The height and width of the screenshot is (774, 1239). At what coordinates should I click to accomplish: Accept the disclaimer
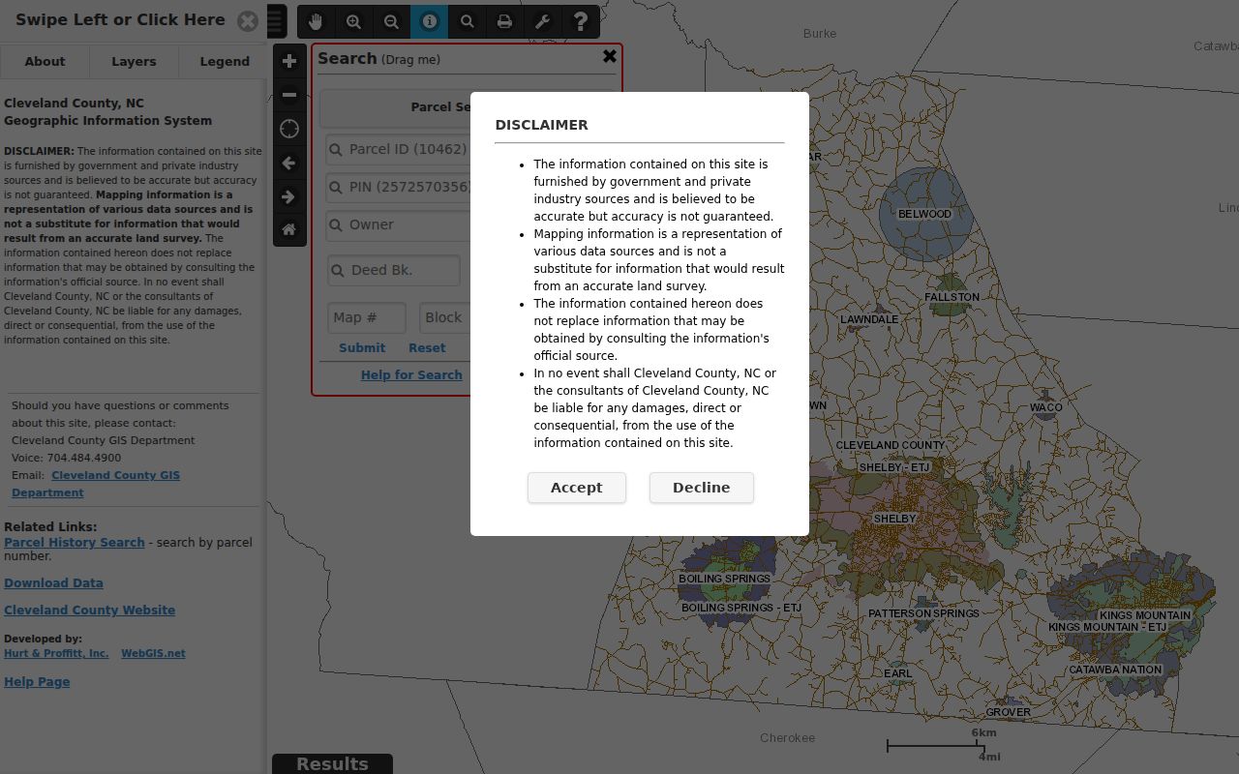tap(577, 488)
